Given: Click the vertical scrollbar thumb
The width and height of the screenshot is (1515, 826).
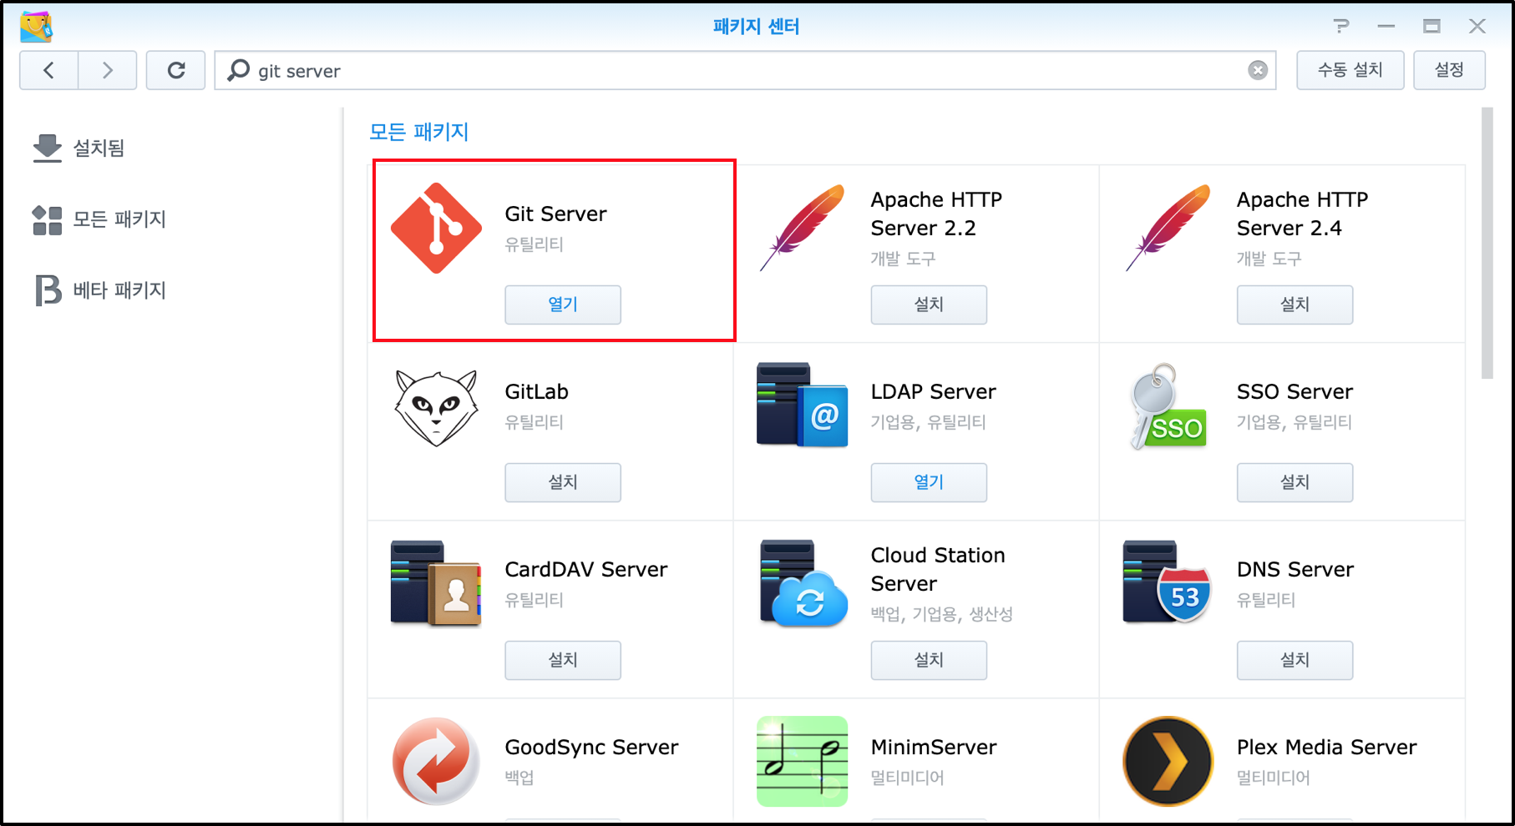Looking at the screenshot, I should pos(1487,243).
